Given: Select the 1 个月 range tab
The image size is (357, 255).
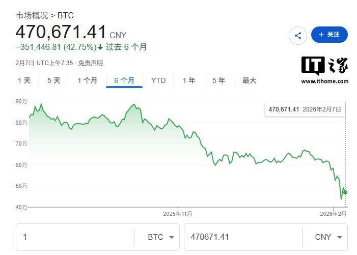Looking at the screenshot, I should tap(87, 80).
